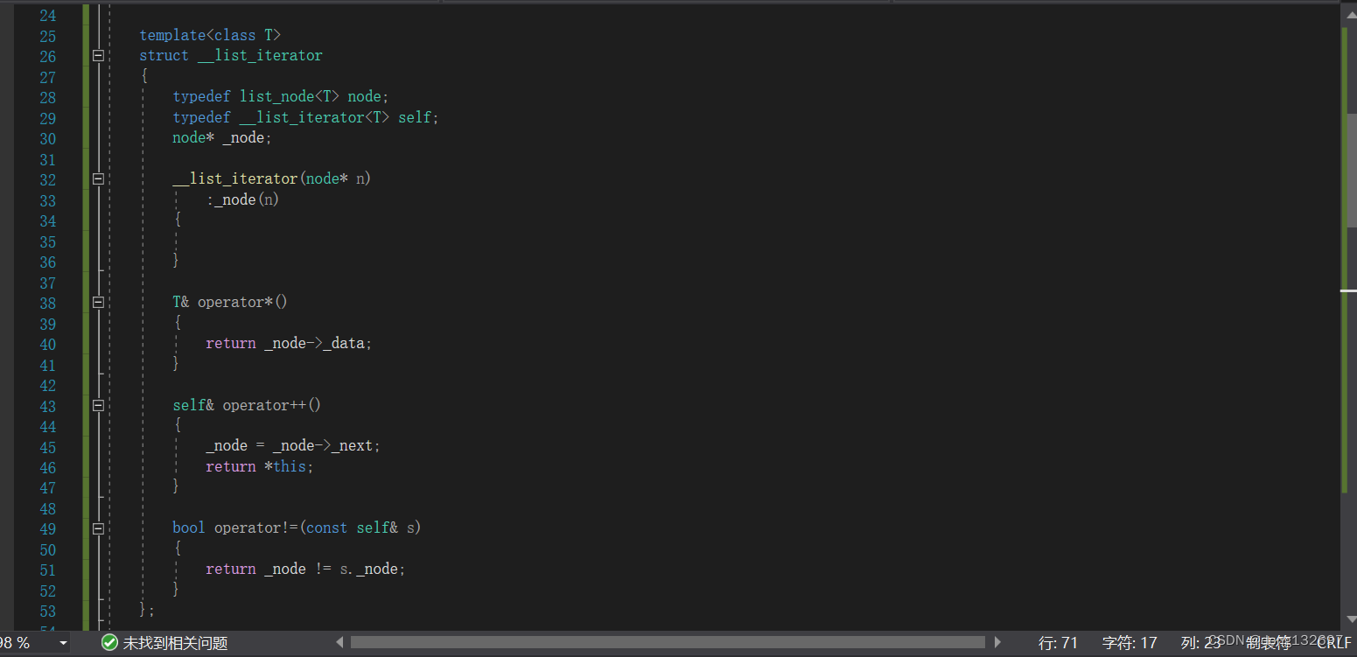Click the green checkmark no-issues icon
Viewport: 1357px width, 657px height.
[109, 643]
